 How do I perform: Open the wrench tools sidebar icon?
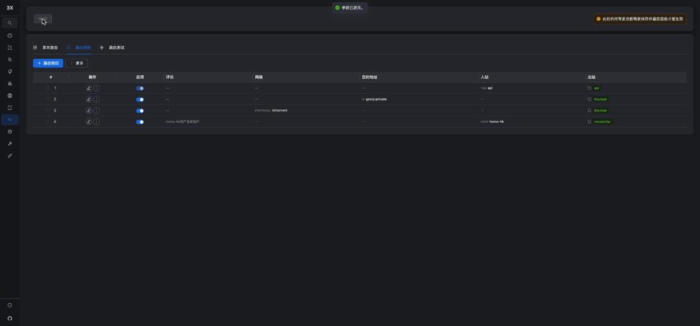pyautogui.click(x=10, y=143)
